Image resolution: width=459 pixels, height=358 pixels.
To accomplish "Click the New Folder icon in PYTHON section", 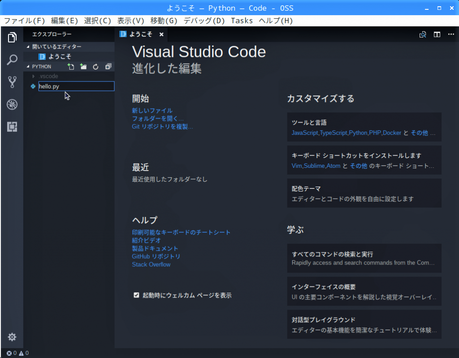I will pyautogui.click(x=83, y=67).
